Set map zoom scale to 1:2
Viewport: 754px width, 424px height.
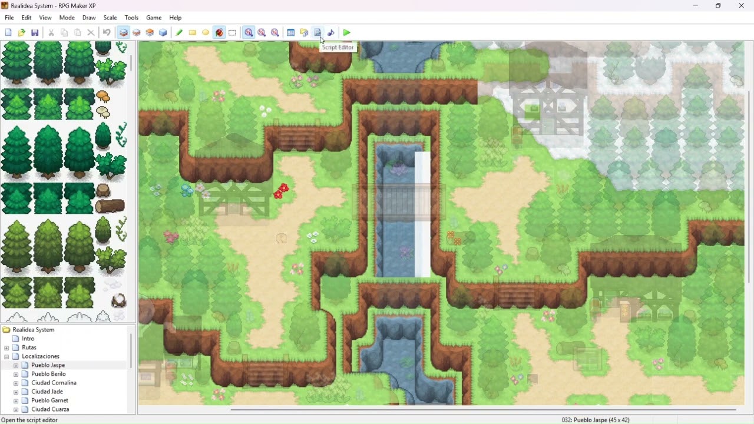[262, 33]
